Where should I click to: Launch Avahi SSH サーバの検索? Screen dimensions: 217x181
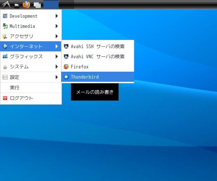tap(98, 46)
